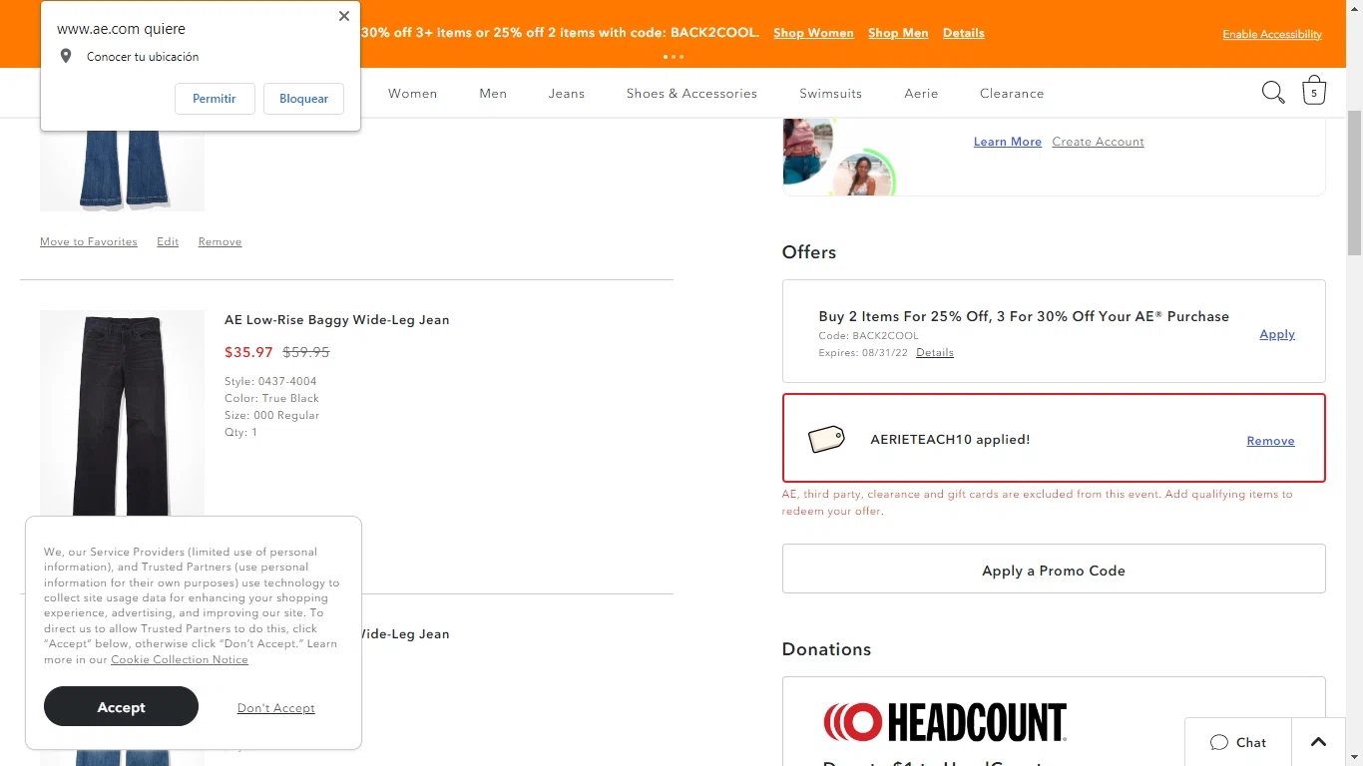
Task: Open the Clearance menu
Action: point(1012,93)
